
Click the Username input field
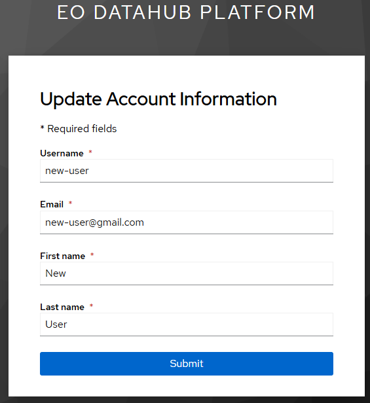[187, 171]
